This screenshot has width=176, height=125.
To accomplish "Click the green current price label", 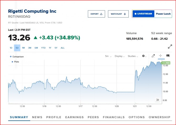I will pyautogui.click(x=165, y=63).
